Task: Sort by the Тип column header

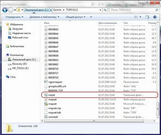Action: (125, 23)
